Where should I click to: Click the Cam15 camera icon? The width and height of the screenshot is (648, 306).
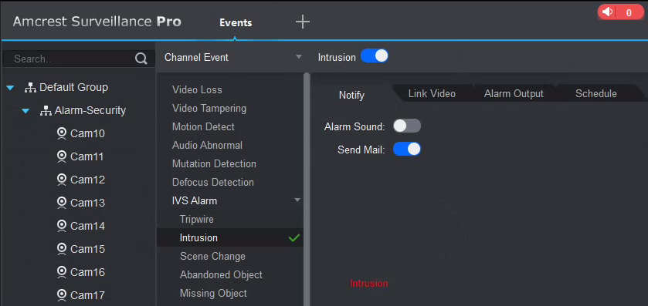[x=62, y=249]
